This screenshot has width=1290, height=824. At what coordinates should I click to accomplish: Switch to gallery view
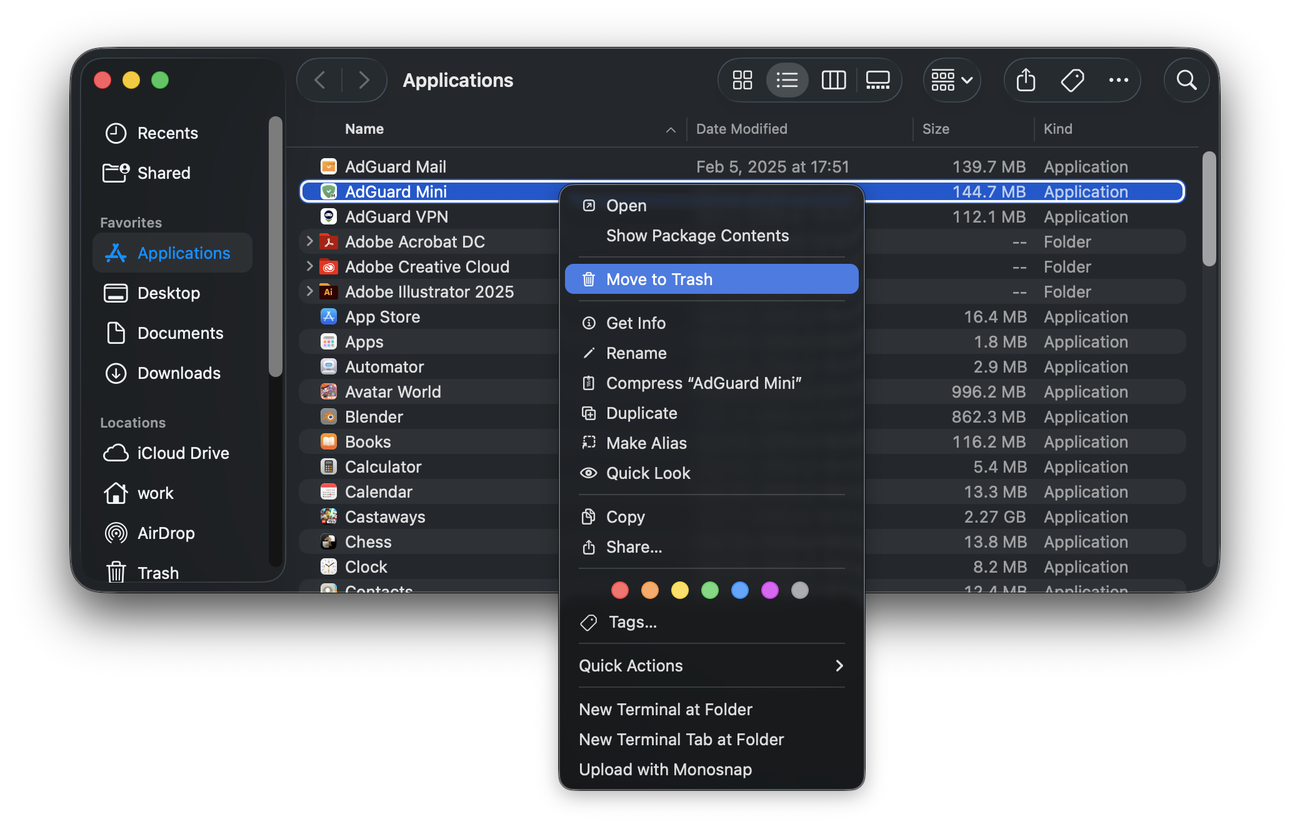tap(878, 80)
